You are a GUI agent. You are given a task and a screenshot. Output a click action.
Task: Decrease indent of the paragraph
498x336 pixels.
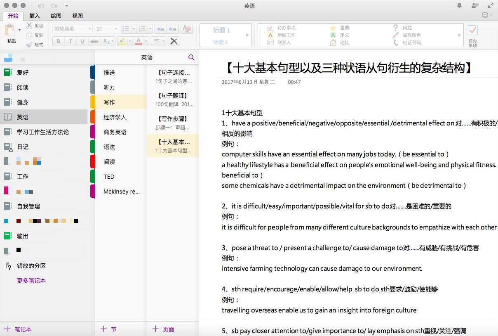click(x=160, y=29)
